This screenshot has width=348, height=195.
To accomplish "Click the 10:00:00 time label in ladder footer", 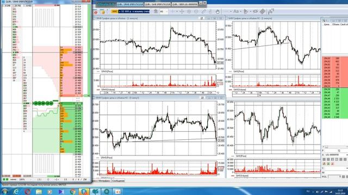I will 6,176.
